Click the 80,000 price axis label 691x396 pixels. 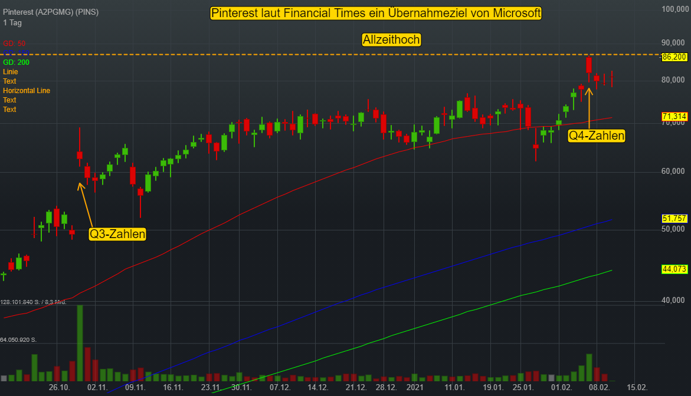tap(673, 80)
